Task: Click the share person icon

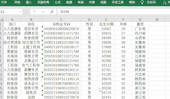Action: coord(165,3)
